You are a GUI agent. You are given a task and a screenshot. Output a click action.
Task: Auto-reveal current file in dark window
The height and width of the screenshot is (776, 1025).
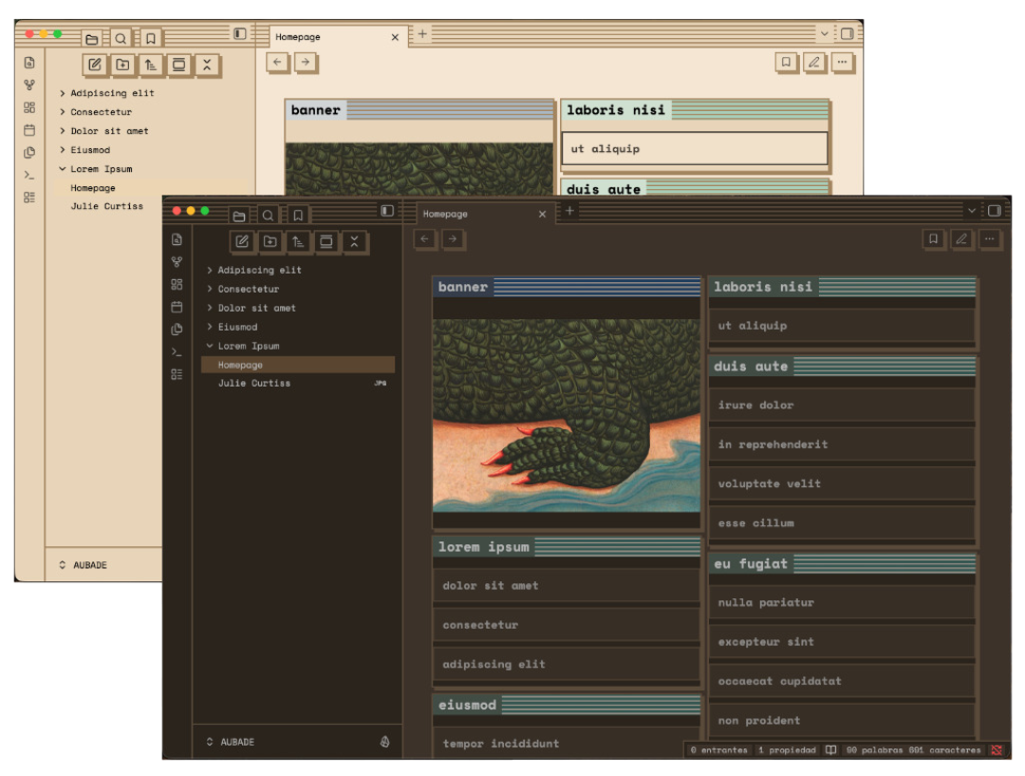tap(326, 241)
